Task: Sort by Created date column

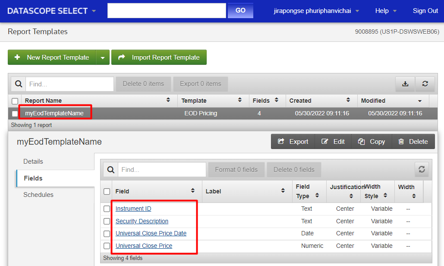Action: click(x=348, y=100)
